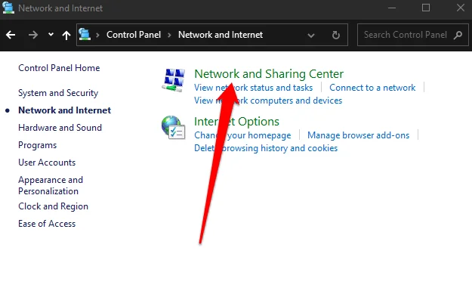This screenshot has width=472, height=288.
Task: Click Manage browser add-ons link
Action: click(358, 135)
